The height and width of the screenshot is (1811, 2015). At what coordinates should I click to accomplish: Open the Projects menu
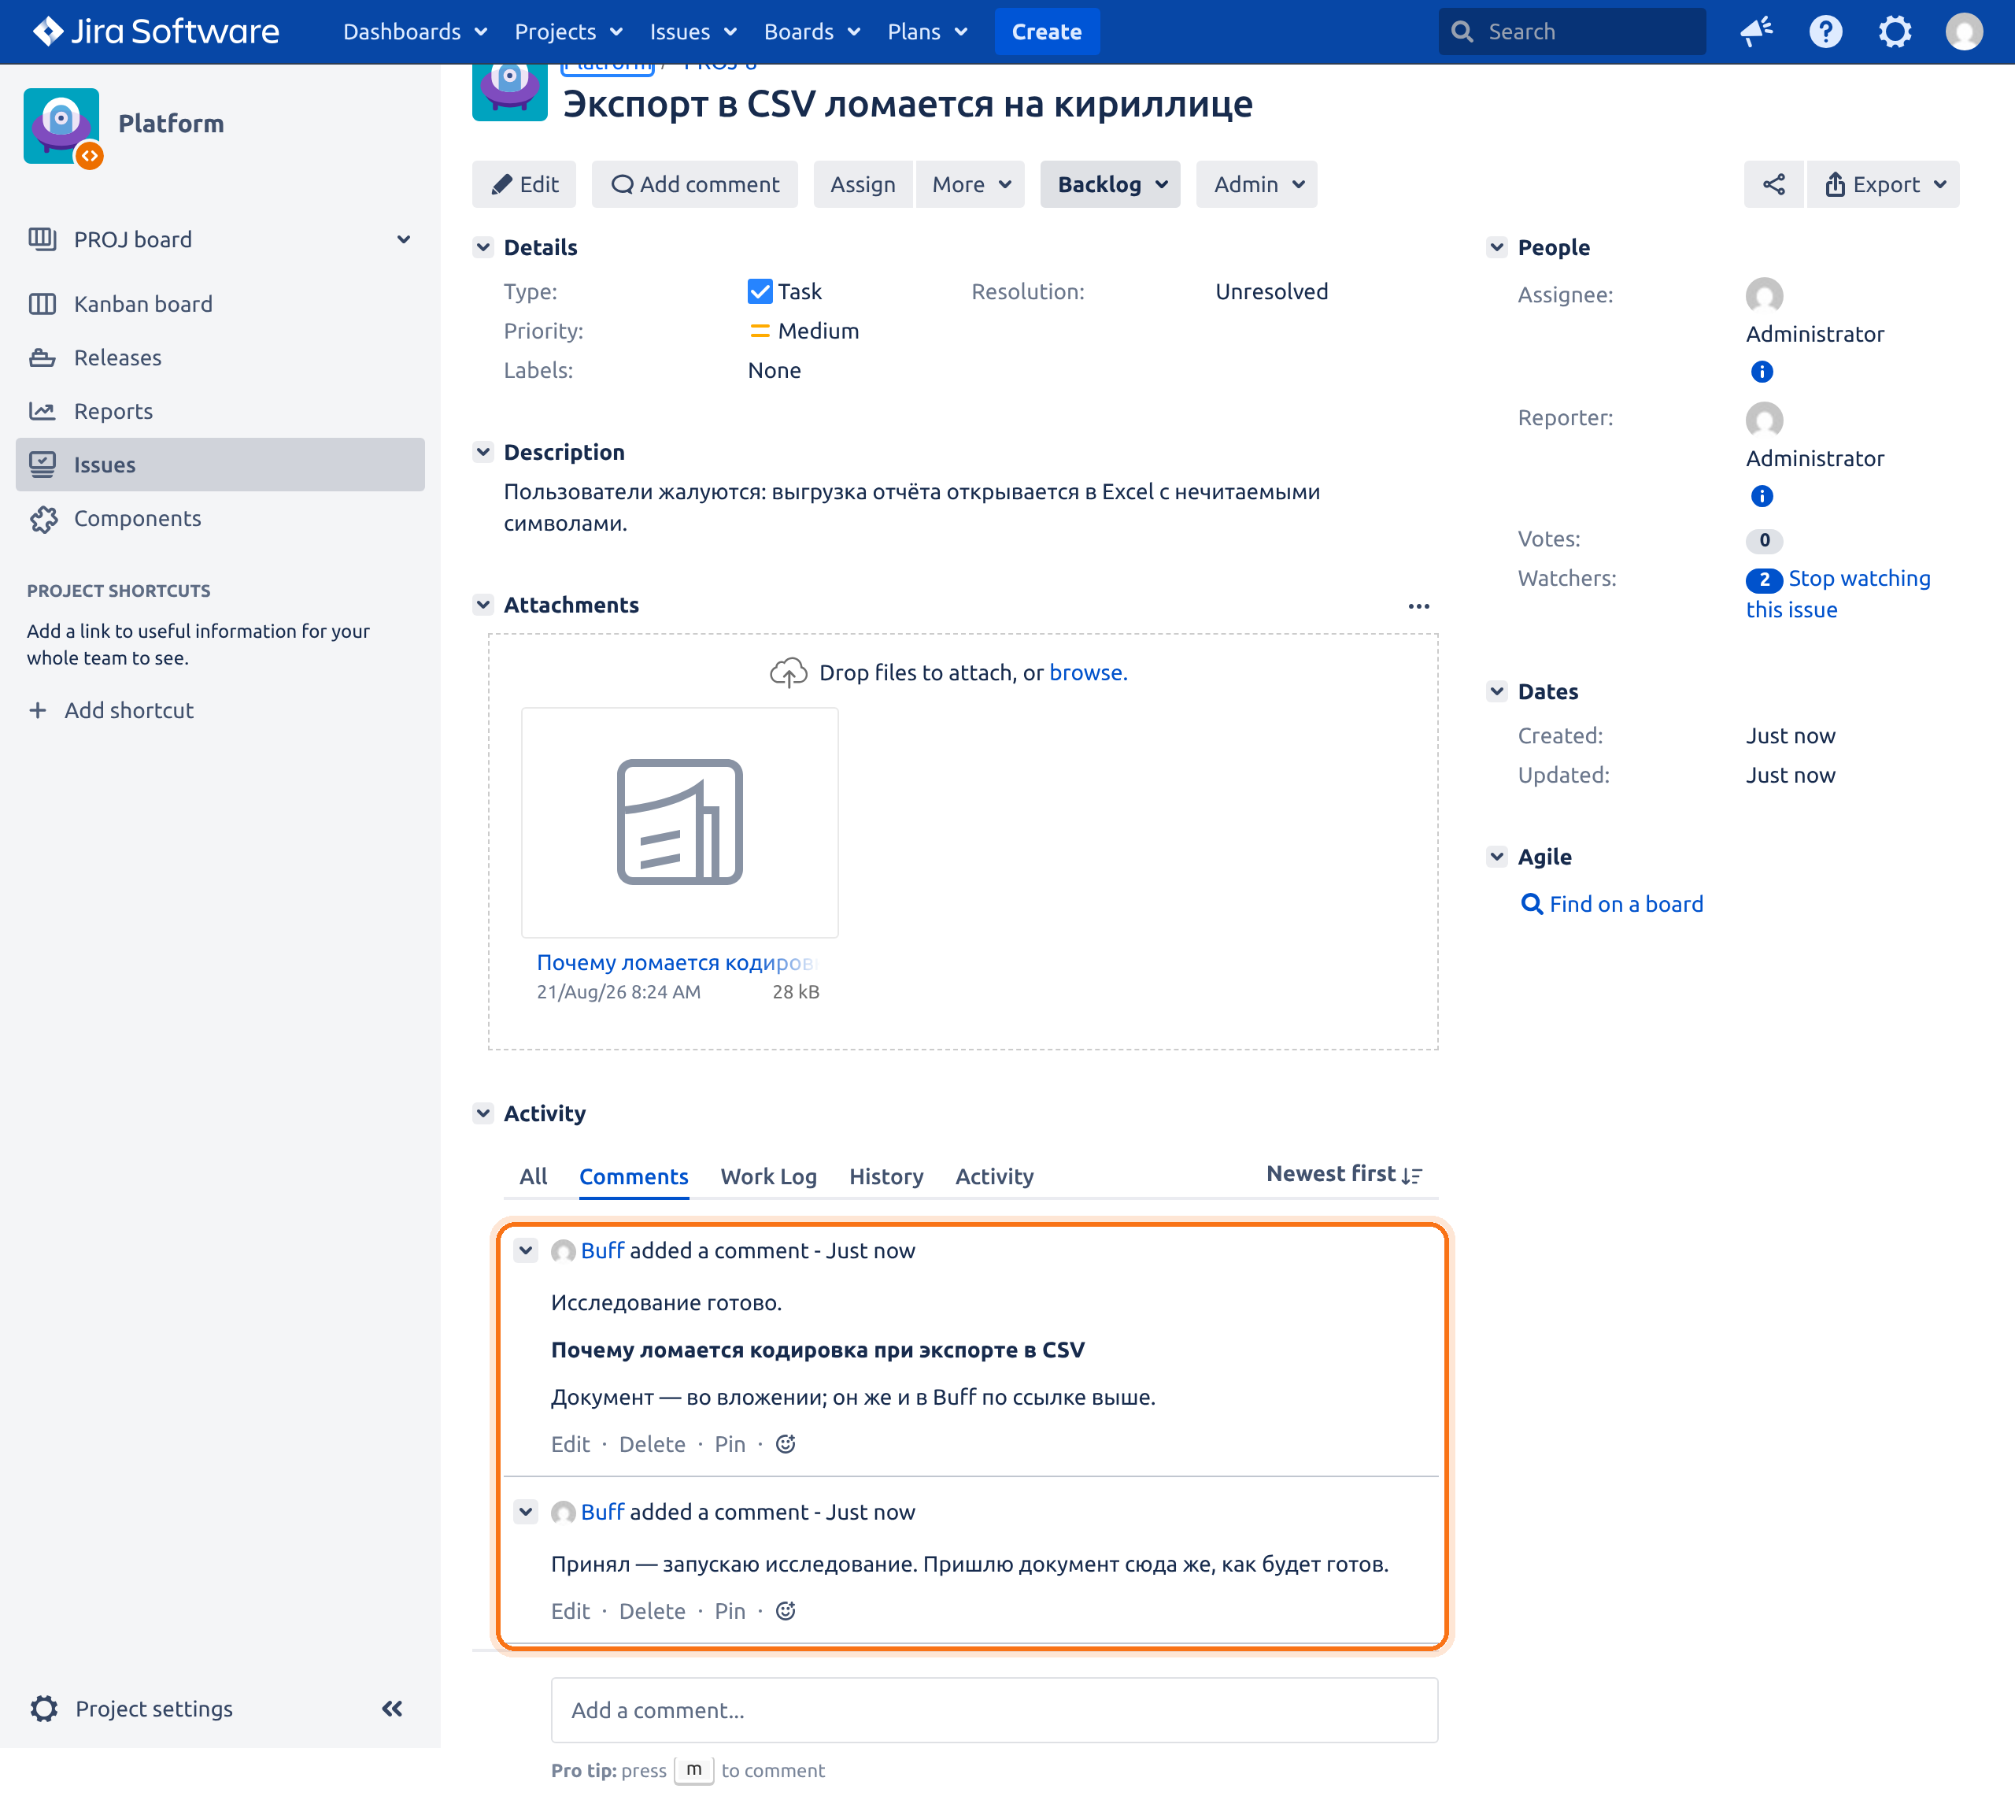point(568,31)
